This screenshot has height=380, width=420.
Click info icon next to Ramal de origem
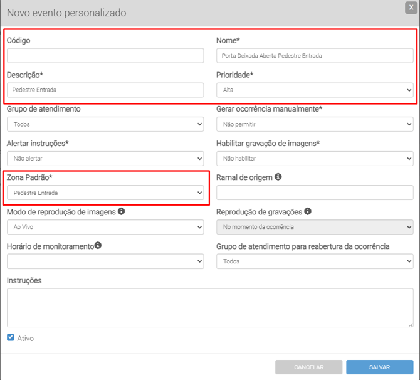pyautogui.click(x=278, y=177)
